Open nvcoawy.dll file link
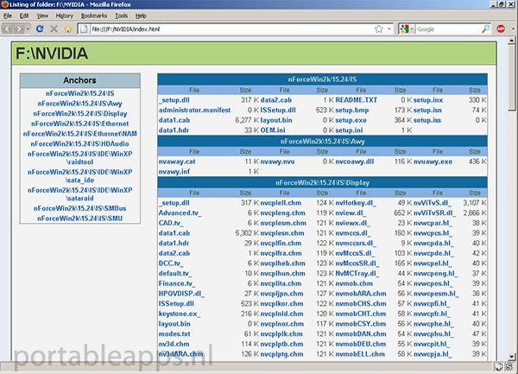518x374 pixels. [x=355, y=162]
